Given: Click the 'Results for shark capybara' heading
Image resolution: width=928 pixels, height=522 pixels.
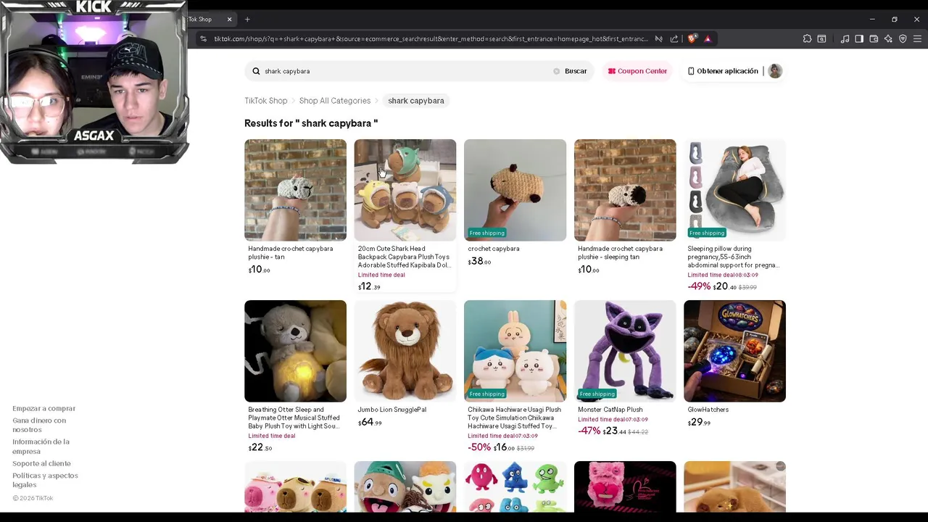Looking at the screenshot, I should pyautogui.click(x=311, y=123).
